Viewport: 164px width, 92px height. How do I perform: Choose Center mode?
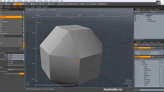pyautogui.click(x=51, y=4)
